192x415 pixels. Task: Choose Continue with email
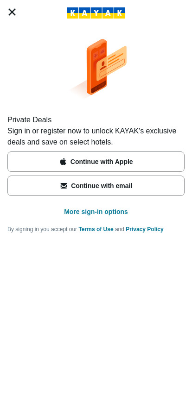96,186
